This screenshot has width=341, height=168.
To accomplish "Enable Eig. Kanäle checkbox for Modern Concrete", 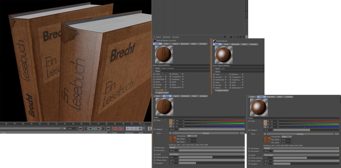I will coord(166,90).
